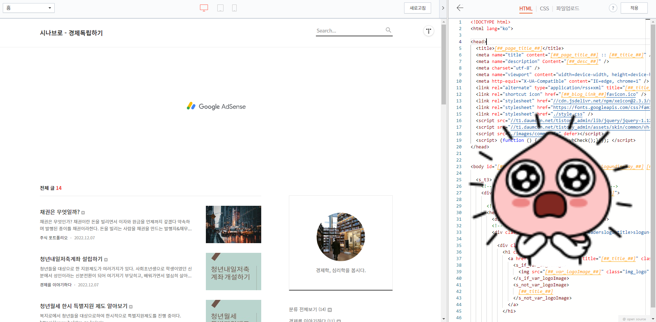Open the 홈 page dropdown
The height and width of the screenshot is (322, 656).
[29, 8]
